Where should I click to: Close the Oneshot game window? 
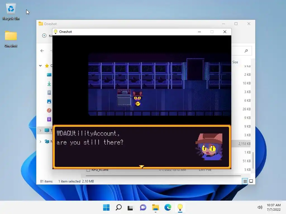coord(225,32)
